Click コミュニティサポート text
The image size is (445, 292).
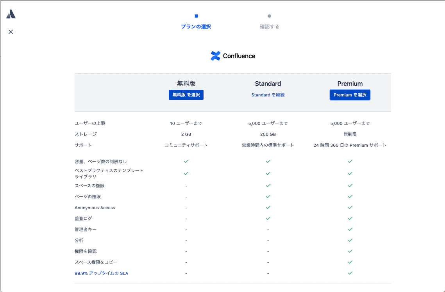pos(186,145)
